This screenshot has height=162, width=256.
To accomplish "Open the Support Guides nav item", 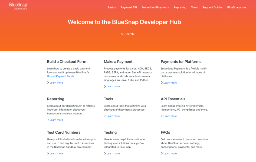I will [x=212, y=7].
